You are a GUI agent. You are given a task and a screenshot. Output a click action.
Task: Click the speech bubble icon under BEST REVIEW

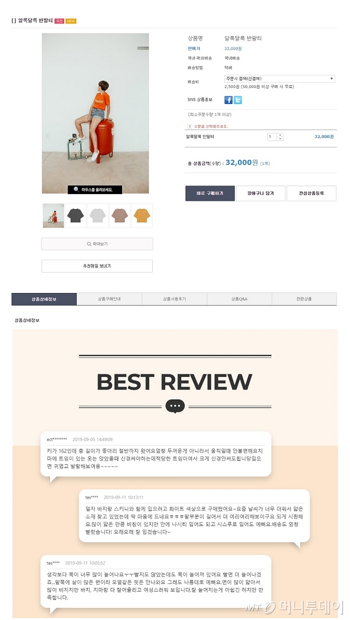point(175,406)
